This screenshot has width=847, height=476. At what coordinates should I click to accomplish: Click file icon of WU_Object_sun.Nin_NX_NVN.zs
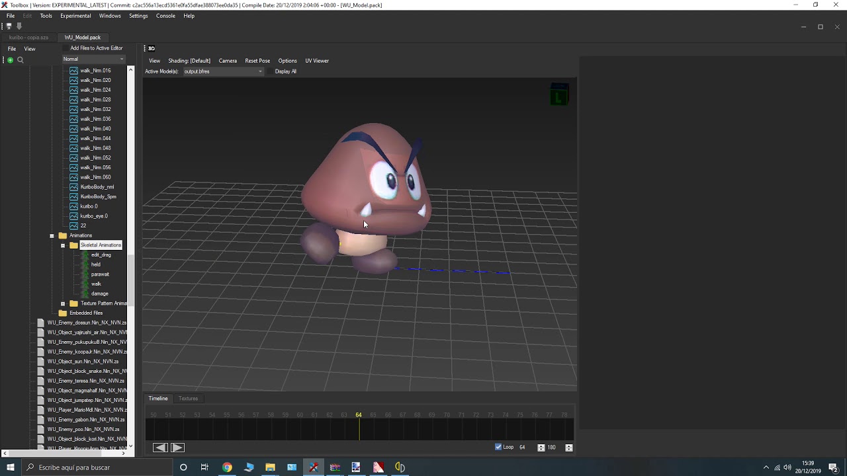coord(41,361)
